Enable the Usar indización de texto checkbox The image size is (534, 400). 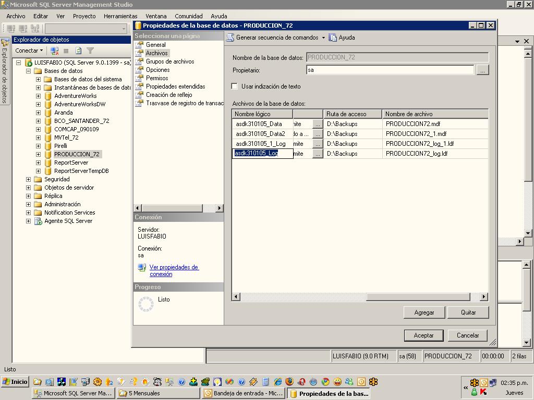coord(234,86)
